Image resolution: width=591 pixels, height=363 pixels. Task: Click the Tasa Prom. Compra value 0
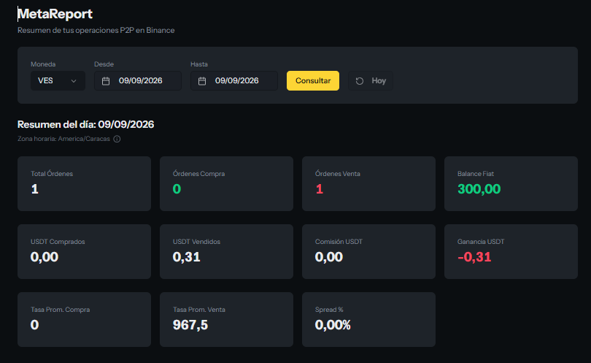pos(35,325)
